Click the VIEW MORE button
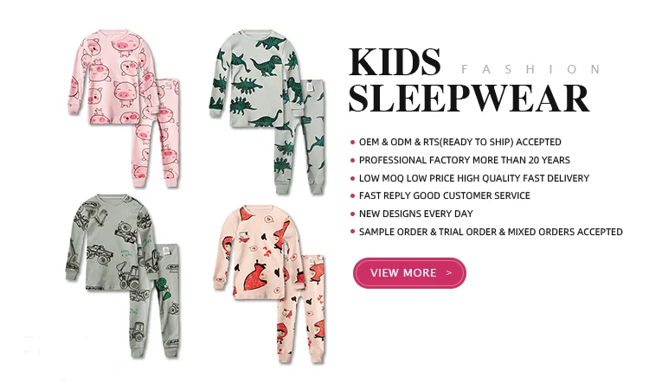Screen dimensions: 649x389 (x=409, y=273)
